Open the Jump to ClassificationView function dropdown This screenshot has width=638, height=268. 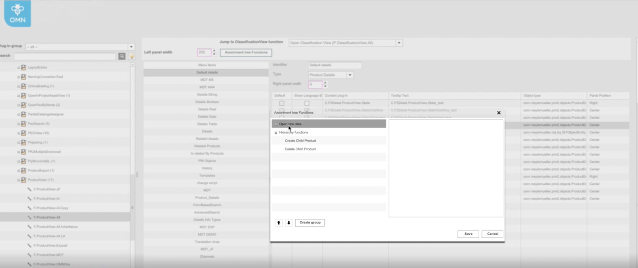point(399,43)
